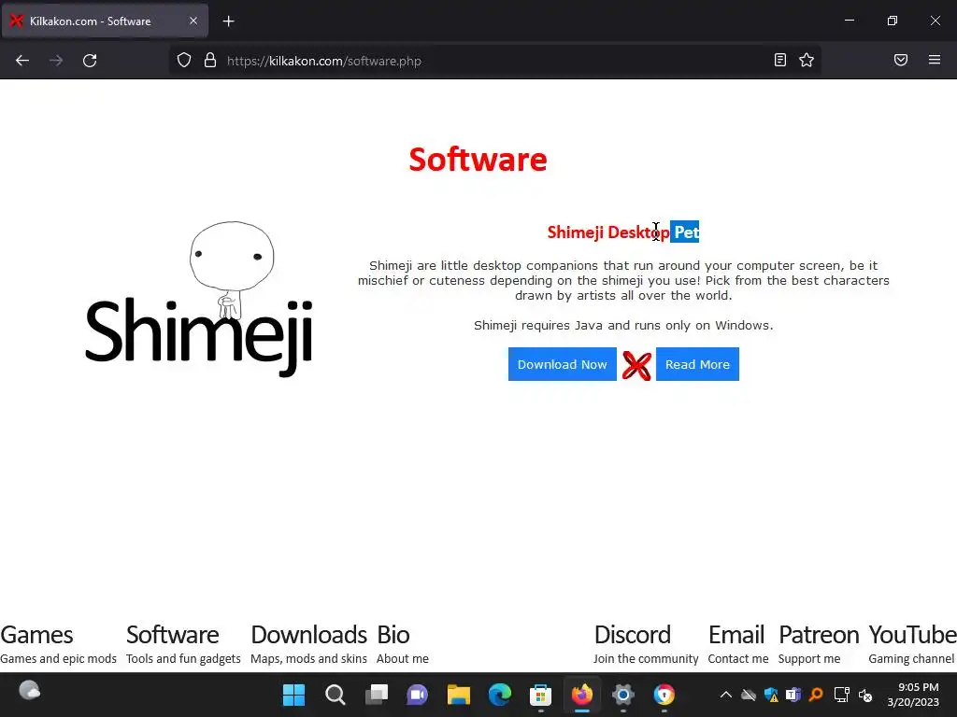
Task: Open the Windows Start menu
Action: 293,695
